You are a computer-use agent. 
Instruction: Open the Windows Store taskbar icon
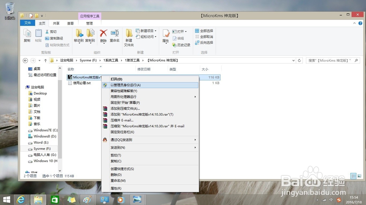click(x=55, y=200)
